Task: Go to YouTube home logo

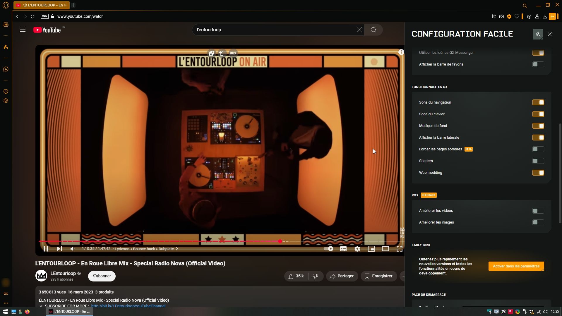Action: [47, 30]
